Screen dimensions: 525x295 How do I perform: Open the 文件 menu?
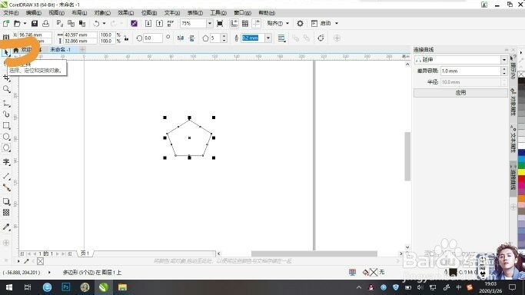11,13
